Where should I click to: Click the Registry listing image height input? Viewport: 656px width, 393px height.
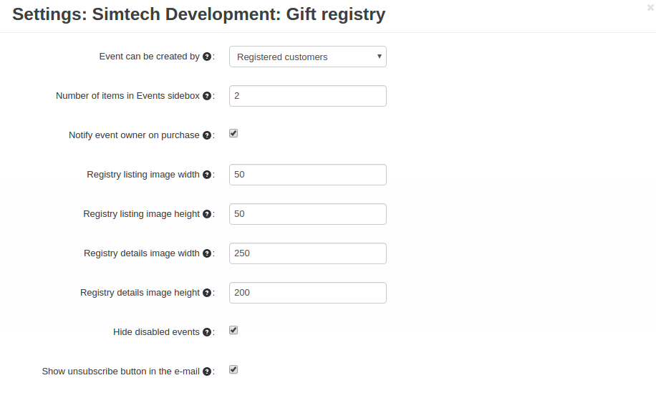308,213
